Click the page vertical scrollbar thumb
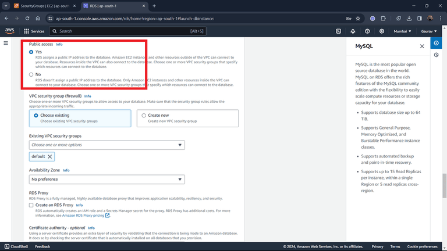 pos(445,185)
